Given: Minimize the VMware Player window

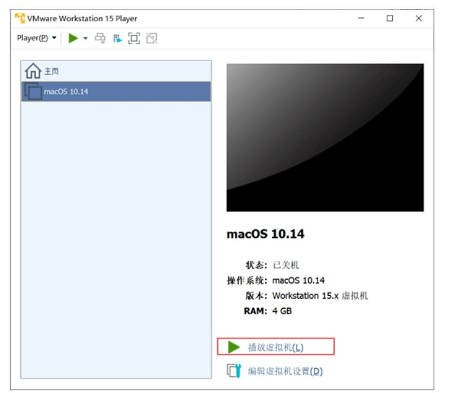Looking at the screenshot, I should [361, 18].
